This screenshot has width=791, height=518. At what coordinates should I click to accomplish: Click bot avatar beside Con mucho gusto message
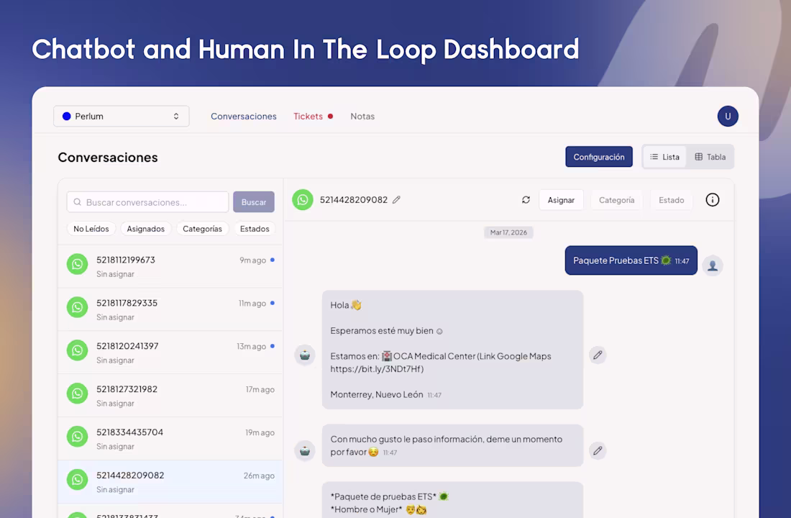click(x=305, y=450)
